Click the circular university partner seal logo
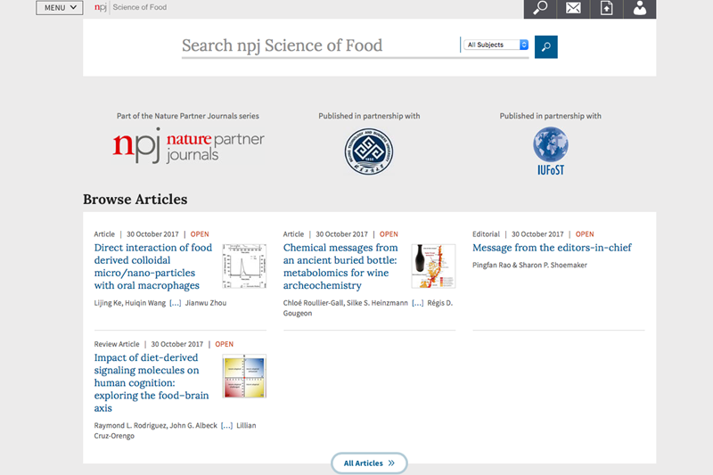The width and height of the screenshot is (713, 475). (x=369, y=152)
